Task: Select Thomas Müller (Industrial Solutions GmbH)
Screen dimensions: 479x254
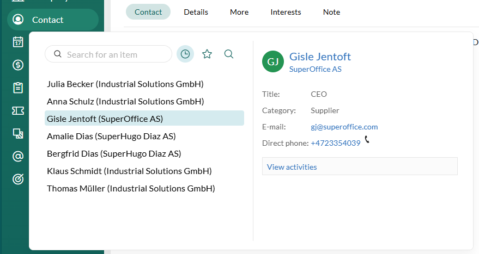Action: 131,188
